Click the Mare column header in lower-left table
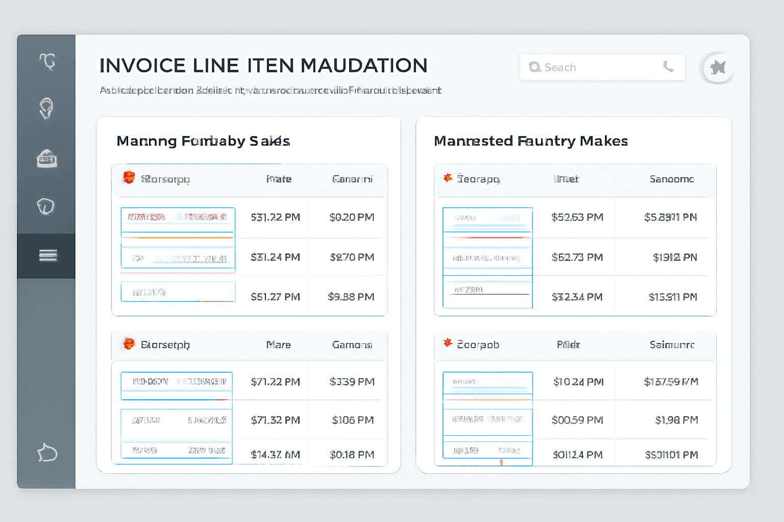The image size is (784, 522). [x=279, y=345]
